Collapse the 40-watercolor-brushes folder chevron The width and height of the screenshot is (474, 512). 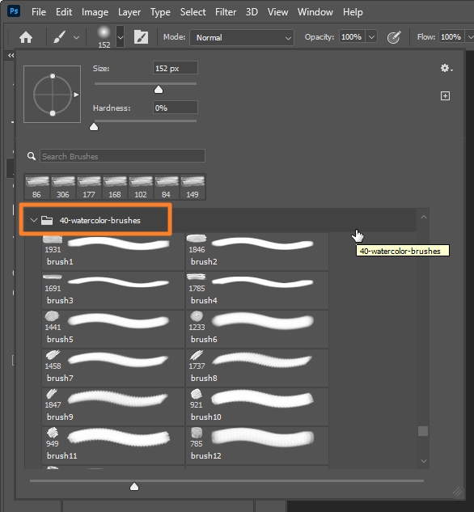[33, 220]
